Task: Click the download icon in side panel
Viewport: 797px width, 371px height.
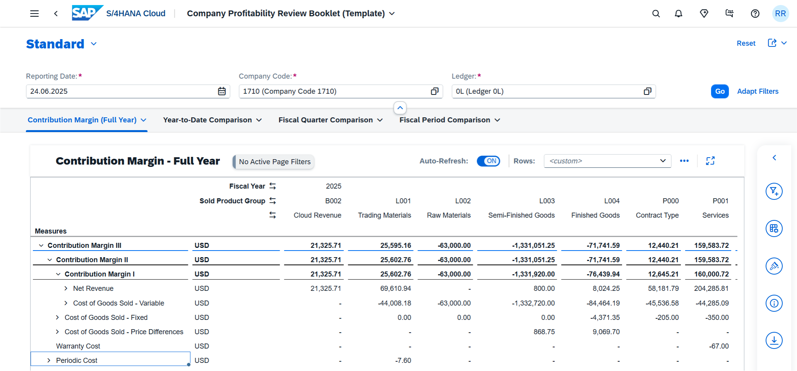Action: [x=774, y=340]
